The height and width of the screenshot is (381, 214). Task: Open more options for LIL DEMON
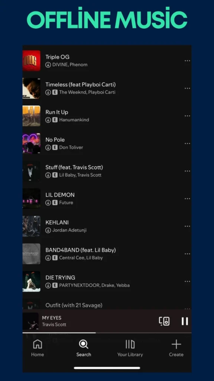[187, 199]
